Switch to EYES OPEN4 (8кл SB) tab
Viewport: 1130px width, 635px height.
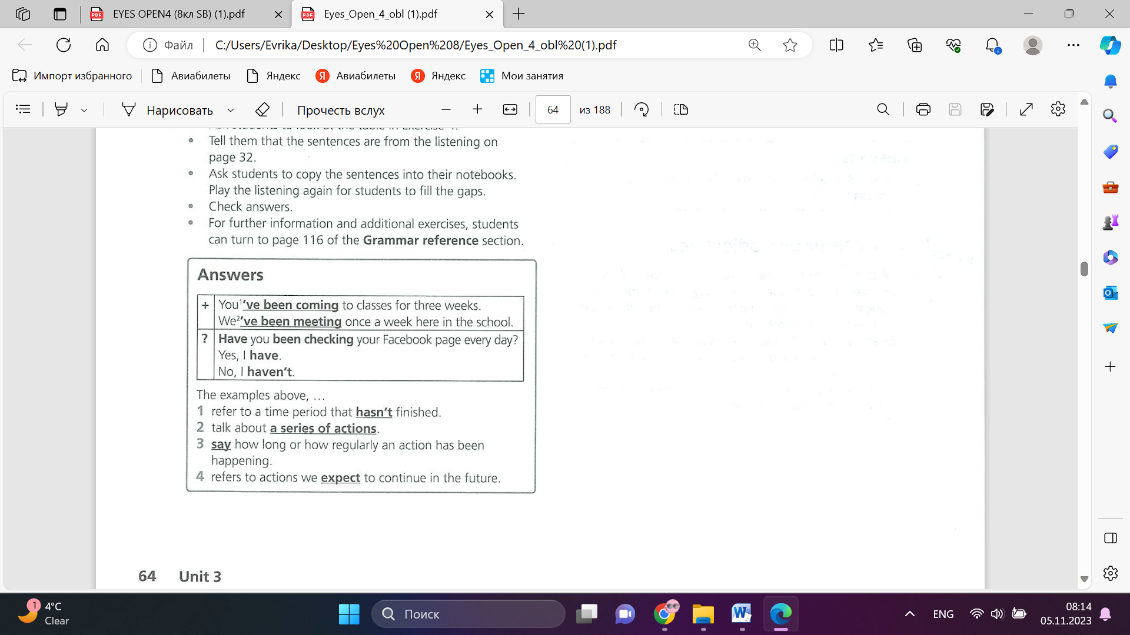[179, 14]
